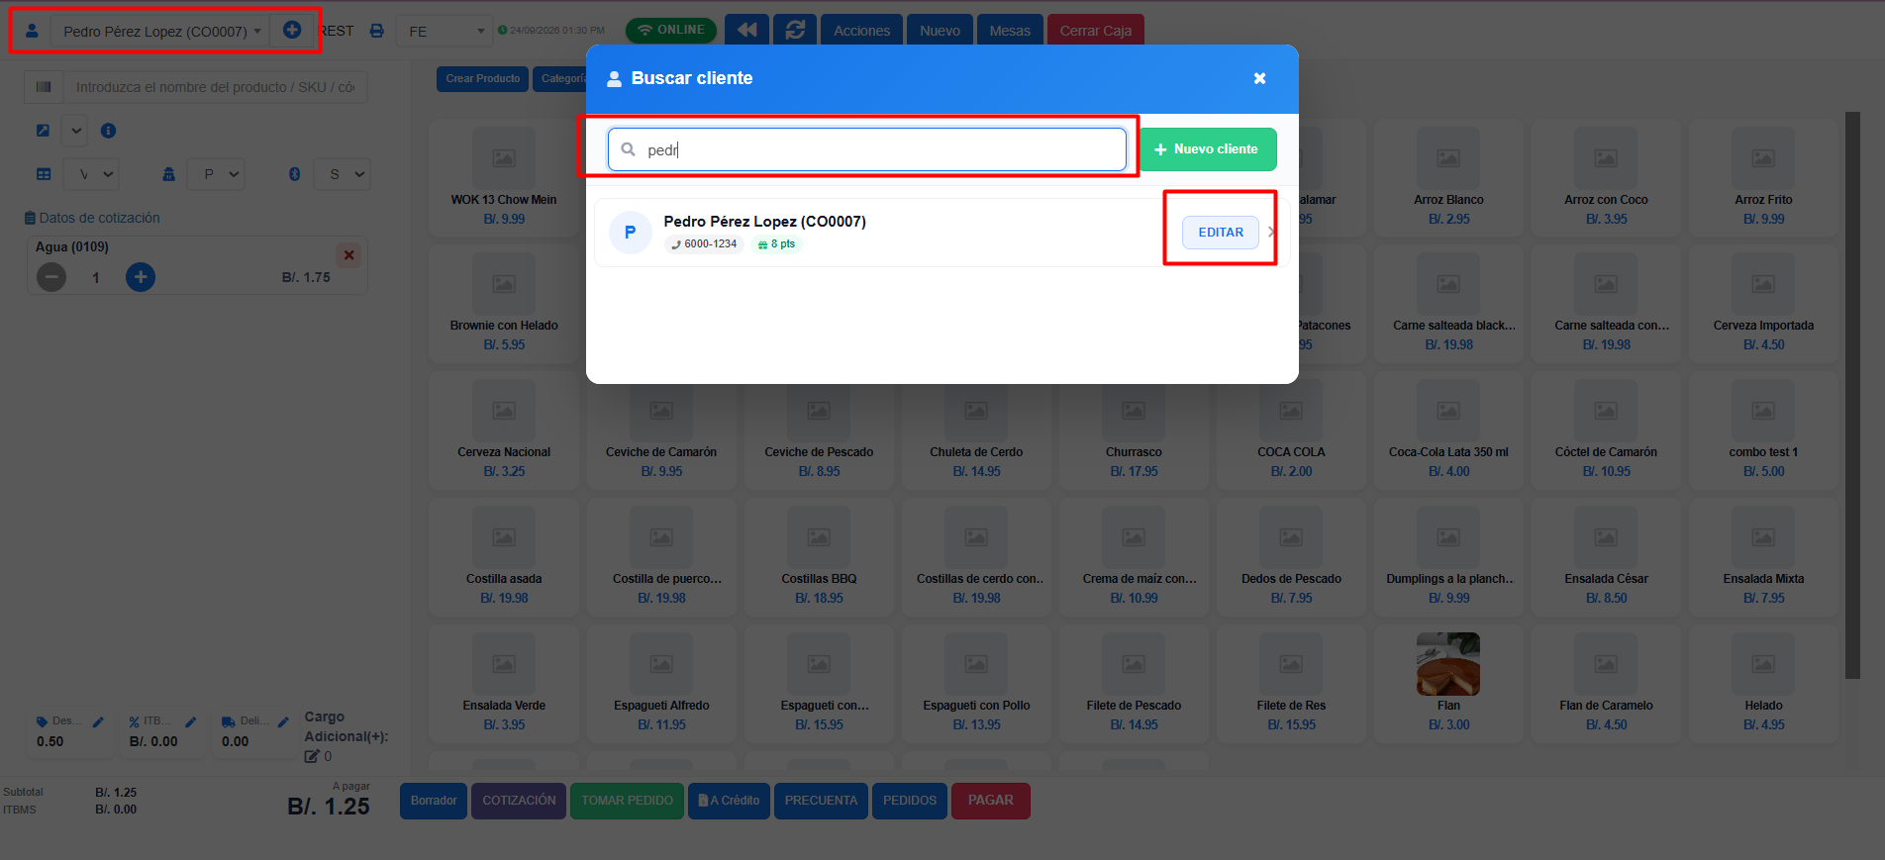This screenshot has height=860, width=1885.
Task: Click the blue info circle icon
Action: (x=109, y=131)
